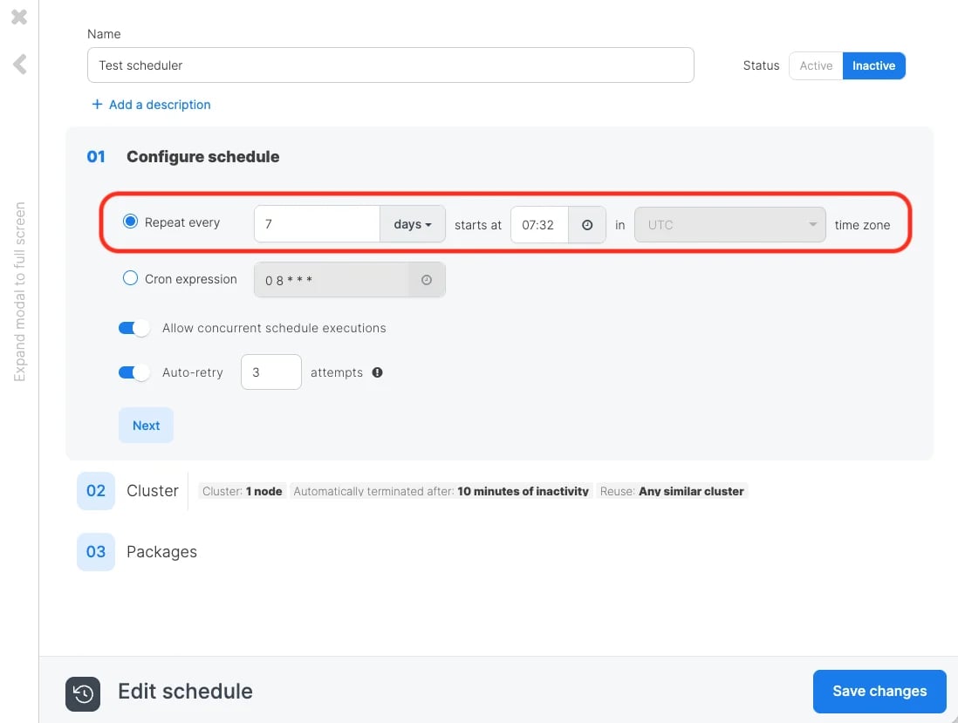Toggle Allow concurrent schedule executions switch

pos(134,329)
